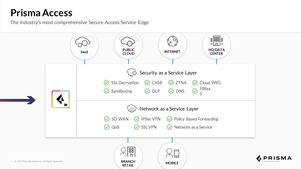Select the 'QoS' text
Screen dimensions: 301x169
coord(115,127)
